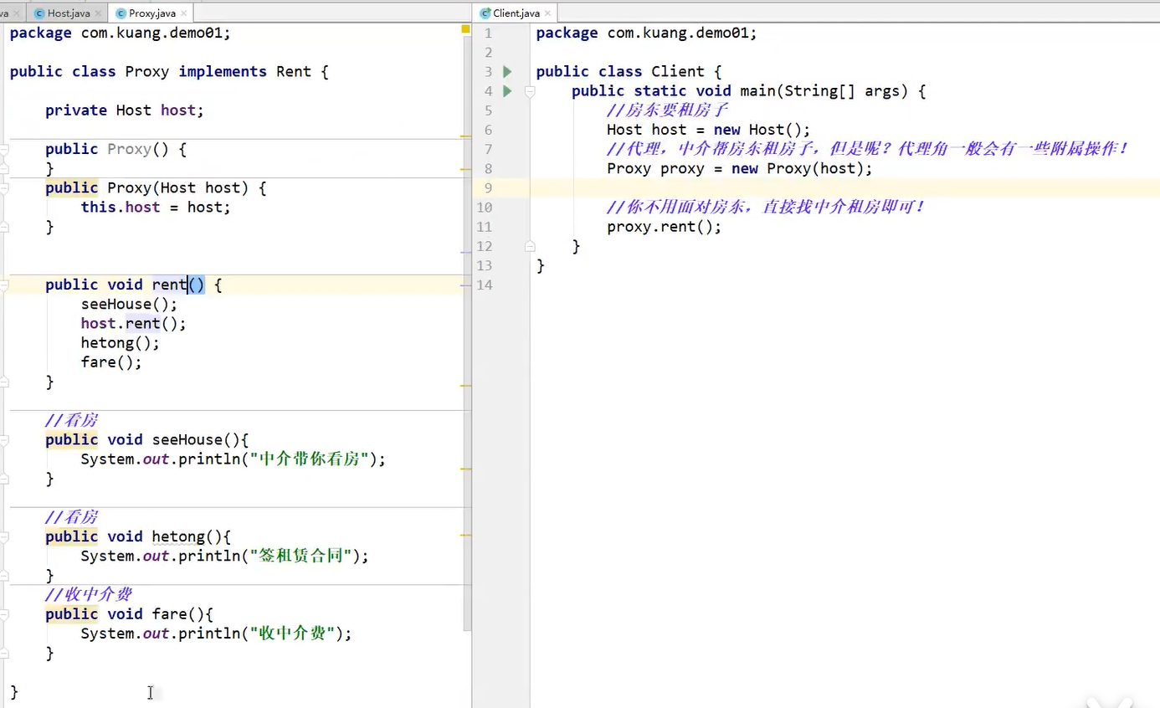Screen dimensions: 1160x708
Task: Click the fare(); call inside rent()
Action: point(111,362)
